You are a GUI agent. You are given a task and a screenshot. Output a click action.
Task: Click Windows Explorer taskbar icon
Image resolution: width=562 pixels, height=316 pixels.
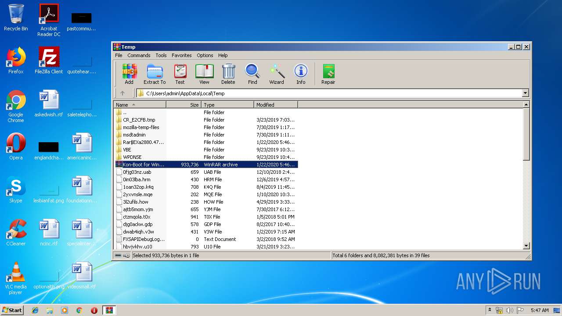(50, 310)
